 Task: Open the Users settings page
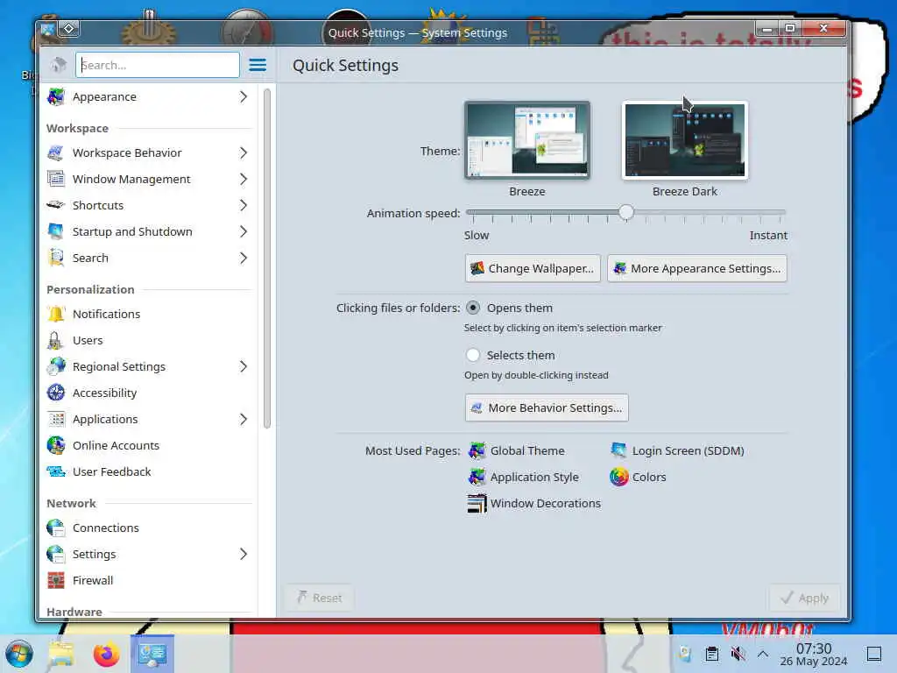click(149, 341)
